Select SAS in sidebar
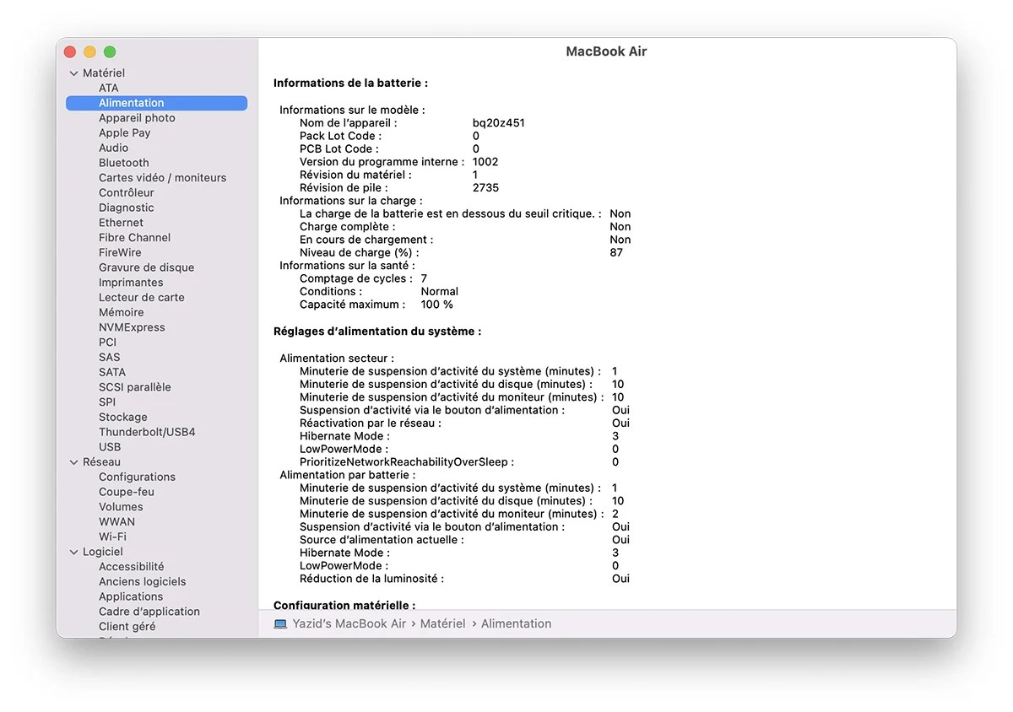Viewport: 1013px width, 712px height. tap(110, 358)
